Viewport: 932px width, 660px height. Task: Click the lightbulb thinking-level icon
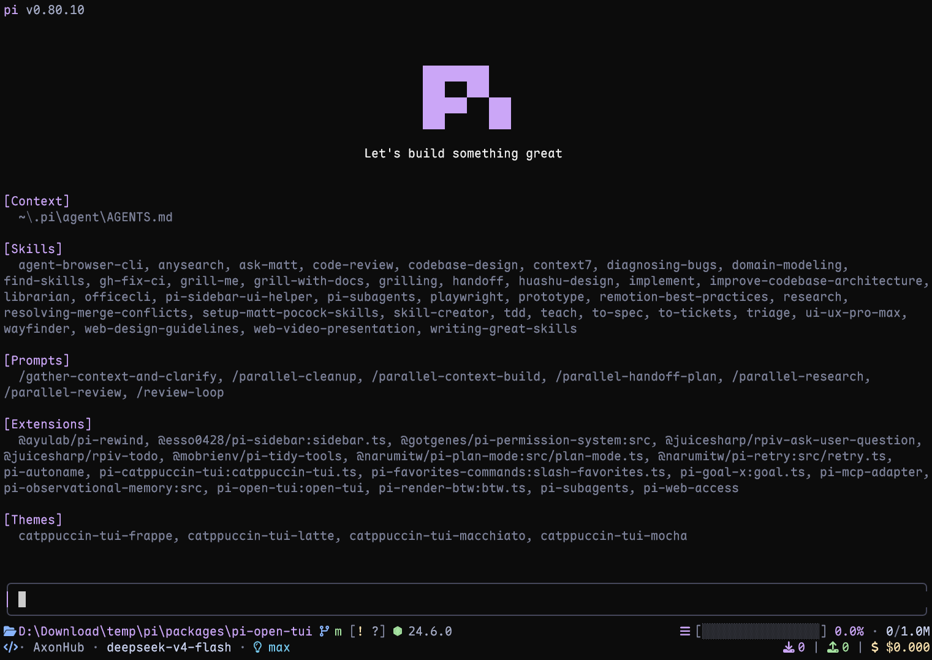(257, 647)
